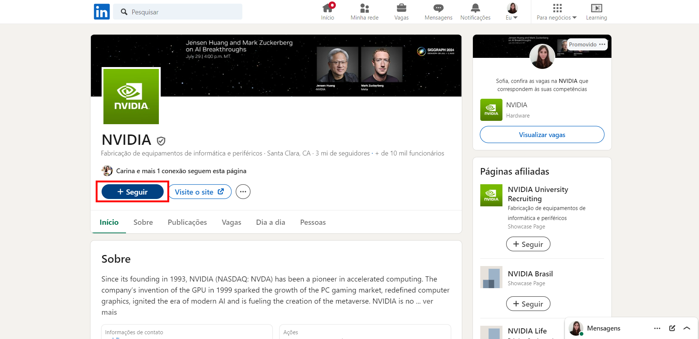This screenshot has height=339, width=699.
Task: Click the Informações de contato label
Action: point(134,332)
